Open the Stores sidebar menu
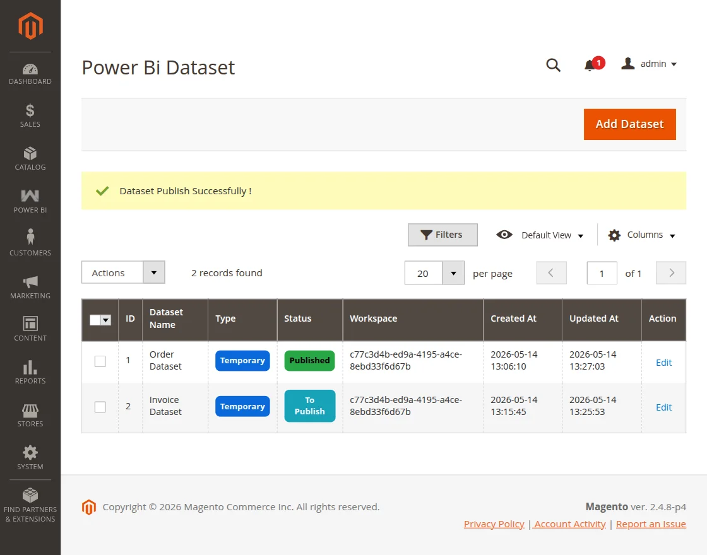707x555 pixels. coord(30,416)
